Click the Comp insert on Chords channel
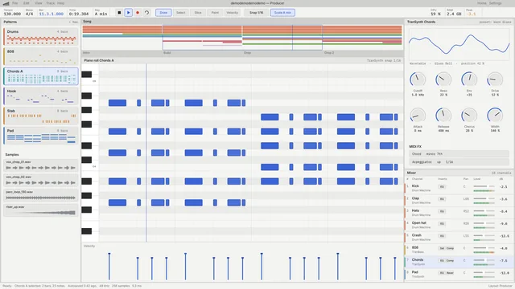This screenshot has width=515, height=289. 450,260
